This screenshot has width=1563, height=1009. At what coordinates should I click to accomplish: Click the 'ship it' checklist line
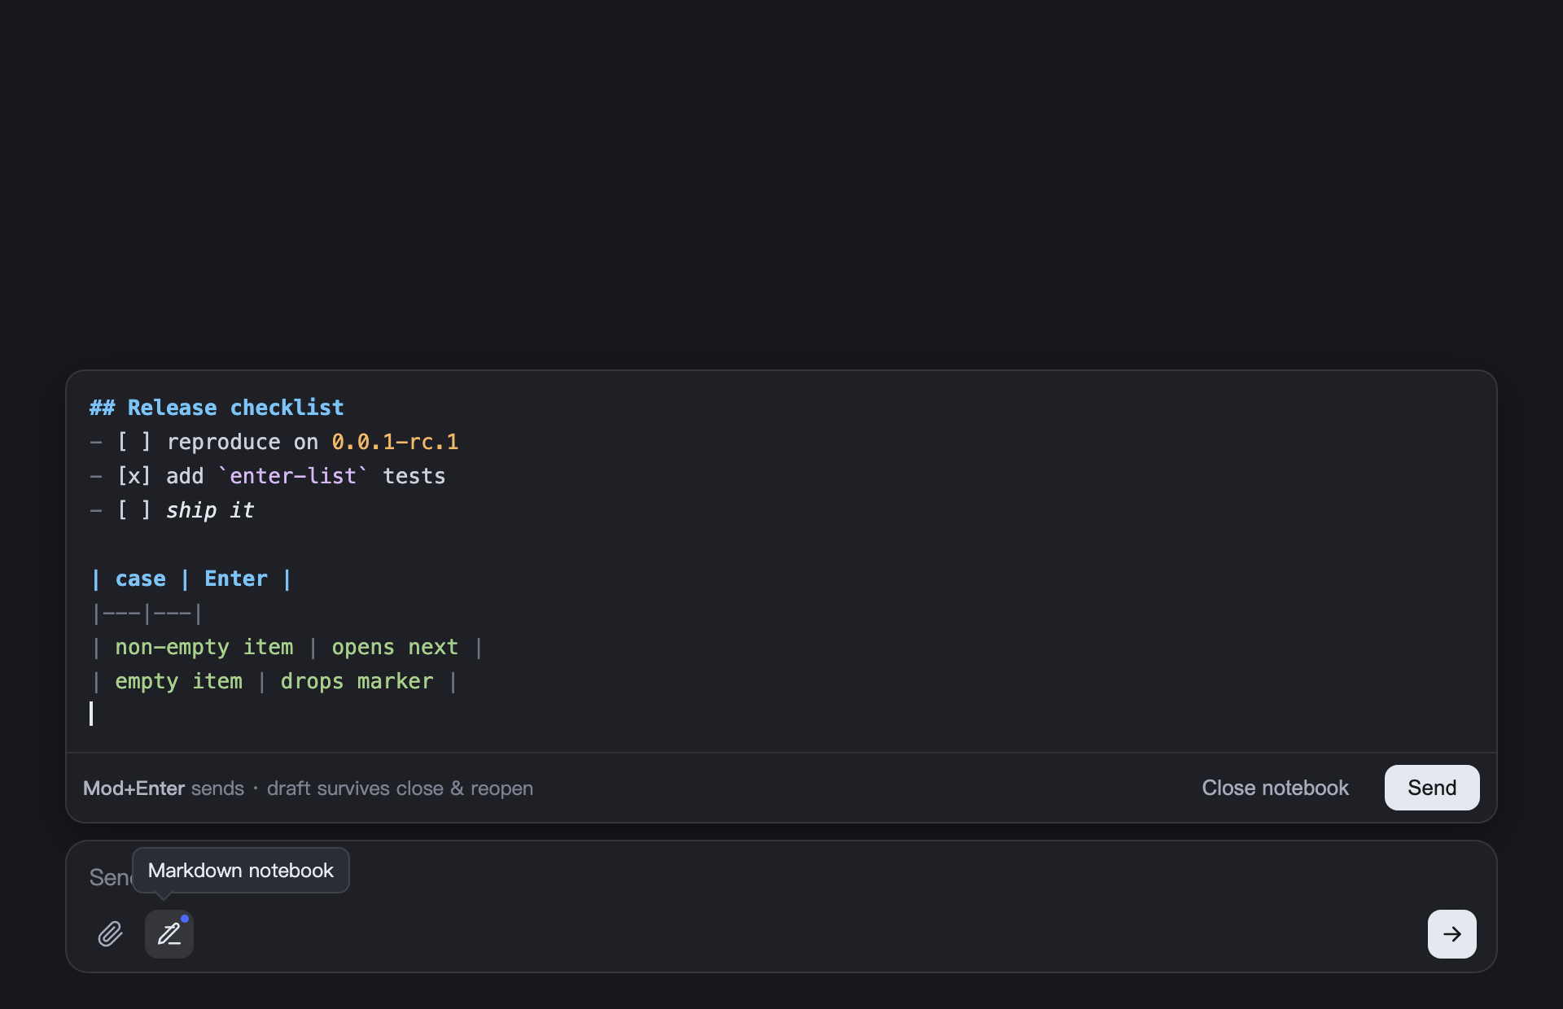click(172, 510)
